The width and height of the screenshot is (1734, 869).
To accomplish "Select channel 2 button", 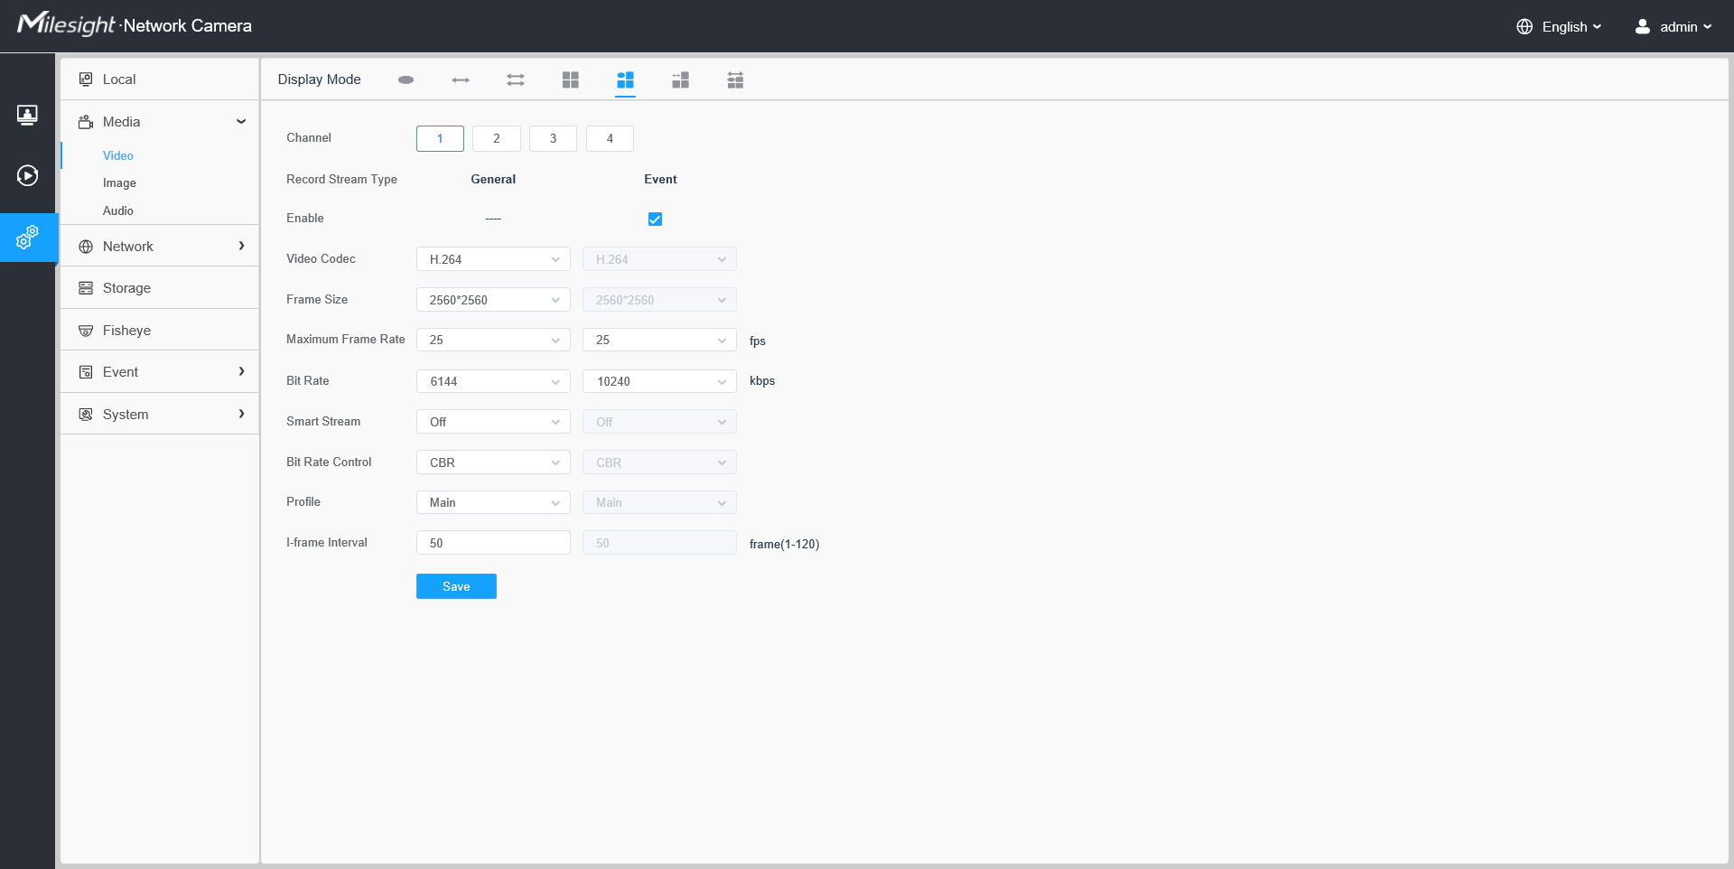I will 496,138.
